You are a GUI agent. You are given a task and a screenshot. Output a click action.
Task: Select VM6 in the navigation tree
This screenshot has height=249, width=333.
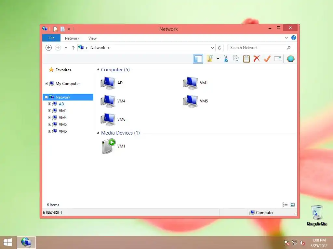63,131
